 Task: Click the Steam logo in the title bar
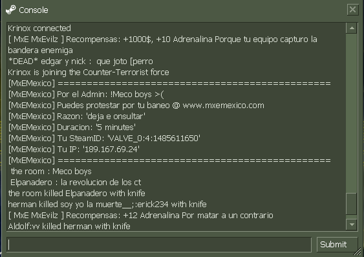click(11, 10)
